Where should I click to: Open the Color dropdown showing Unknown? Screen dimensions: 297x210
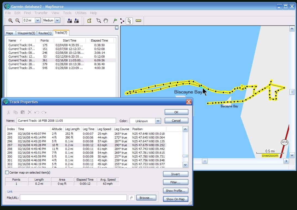pos(158,121)
